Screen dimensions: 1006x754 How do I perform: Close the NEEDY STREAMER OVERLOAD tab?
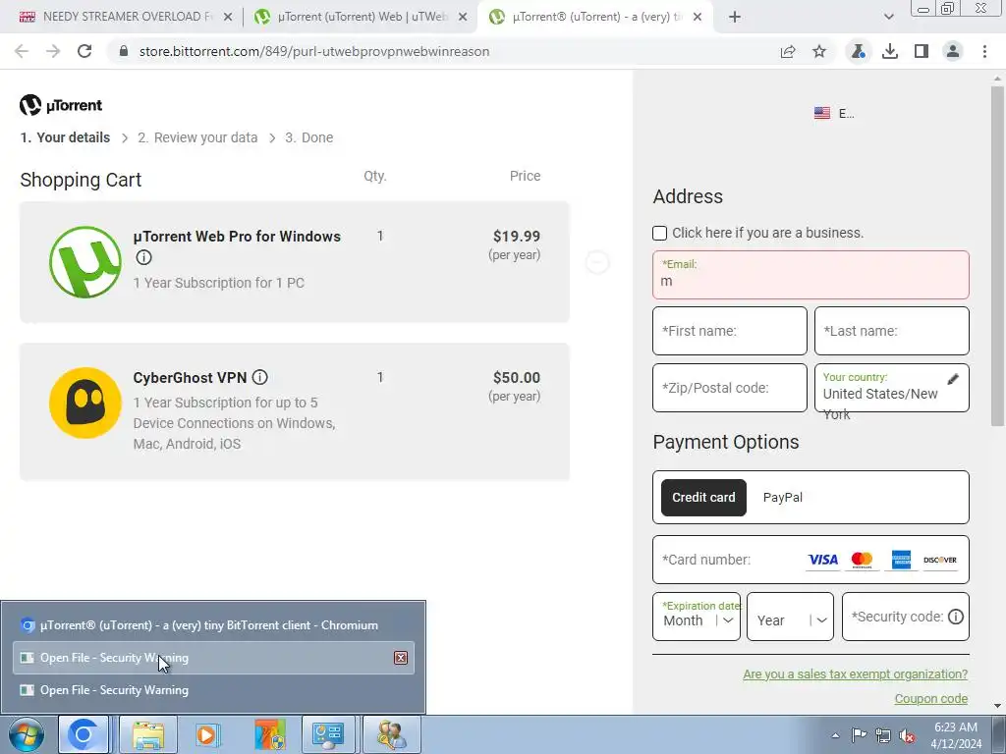228,17
